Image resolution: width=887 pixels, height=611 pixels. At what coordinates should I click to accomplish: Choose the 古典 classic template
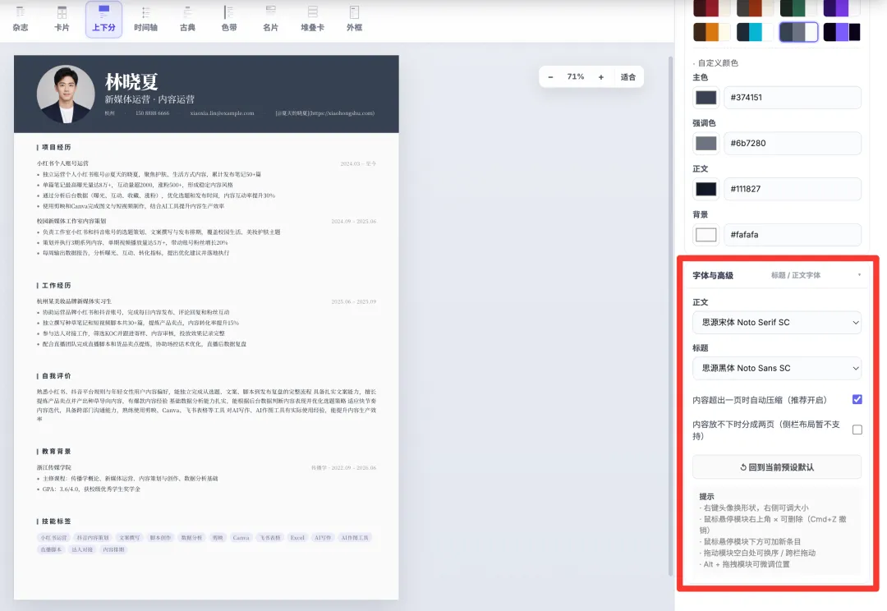187,19
